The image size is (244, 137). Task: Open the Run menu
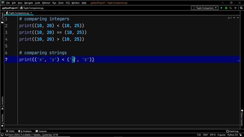[x=54, y=3]
